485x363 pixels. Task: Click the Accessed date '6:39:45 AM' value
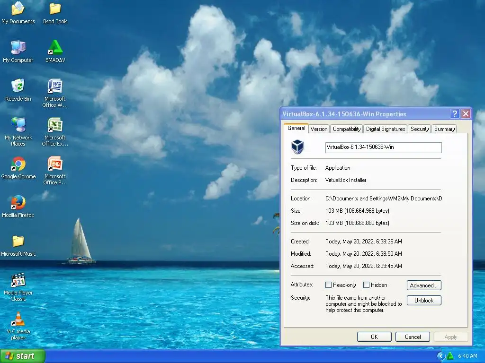coord(364,266)
